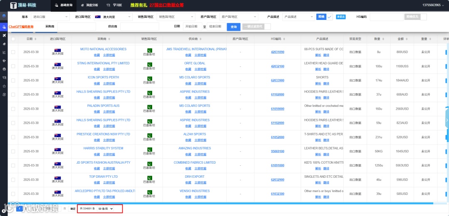Image resolution: width=449 pixels, height=216 pixels.
Task: Click blue detail icon in the 585USD row
Action: coord(446,194)
